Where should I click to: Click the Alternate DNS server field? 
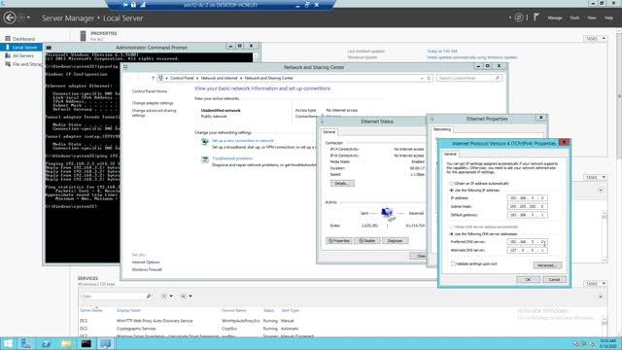click(527, 251)
